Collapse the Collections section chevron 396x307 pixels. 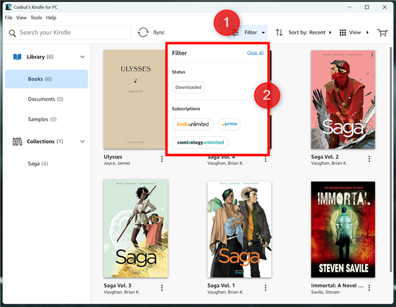tap(82, 141)
